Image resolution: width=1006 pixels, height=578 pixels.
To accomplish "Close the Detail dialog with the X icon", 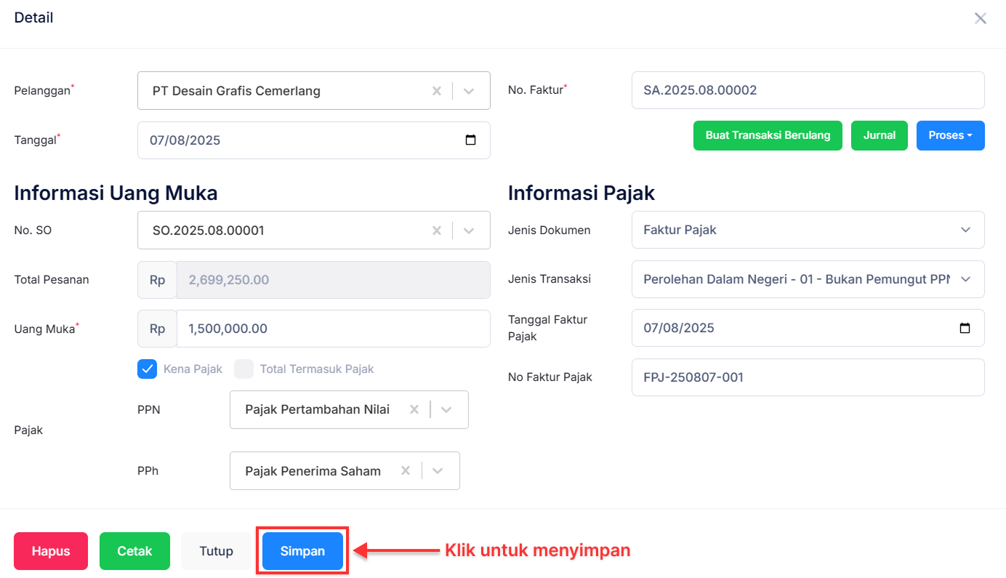I will [981, 18].
